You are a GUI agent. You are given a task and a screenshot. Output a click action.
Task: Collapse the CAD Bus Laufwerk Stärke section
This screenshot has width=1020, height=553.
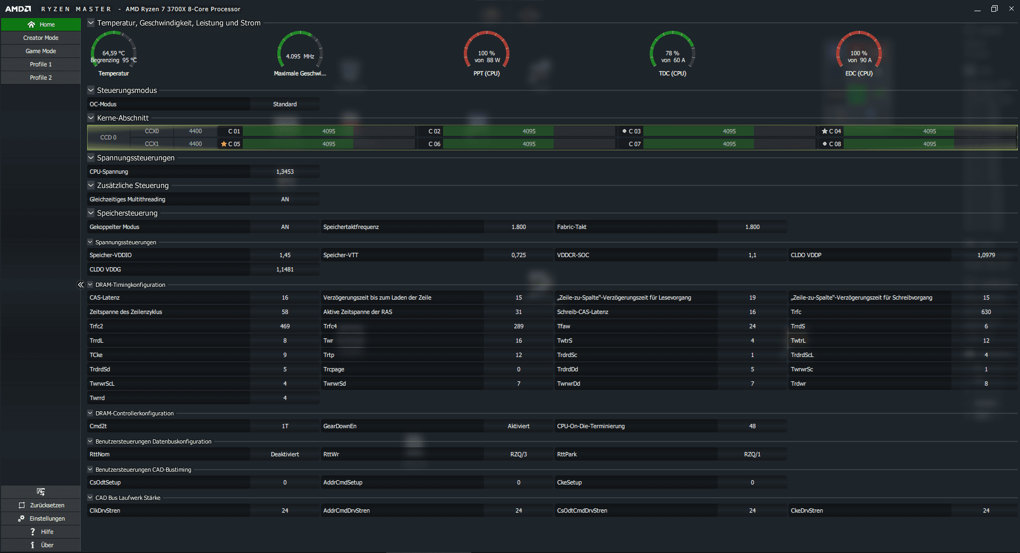coord(90,498)
